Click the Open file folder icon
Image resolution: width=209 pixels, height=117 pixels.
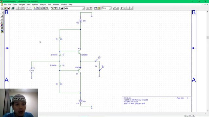6,8
